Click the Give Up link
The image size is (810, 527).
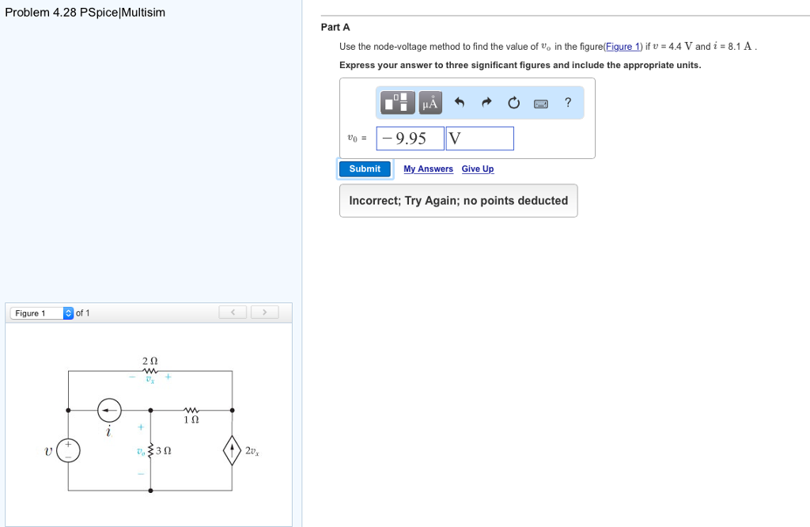478,169
